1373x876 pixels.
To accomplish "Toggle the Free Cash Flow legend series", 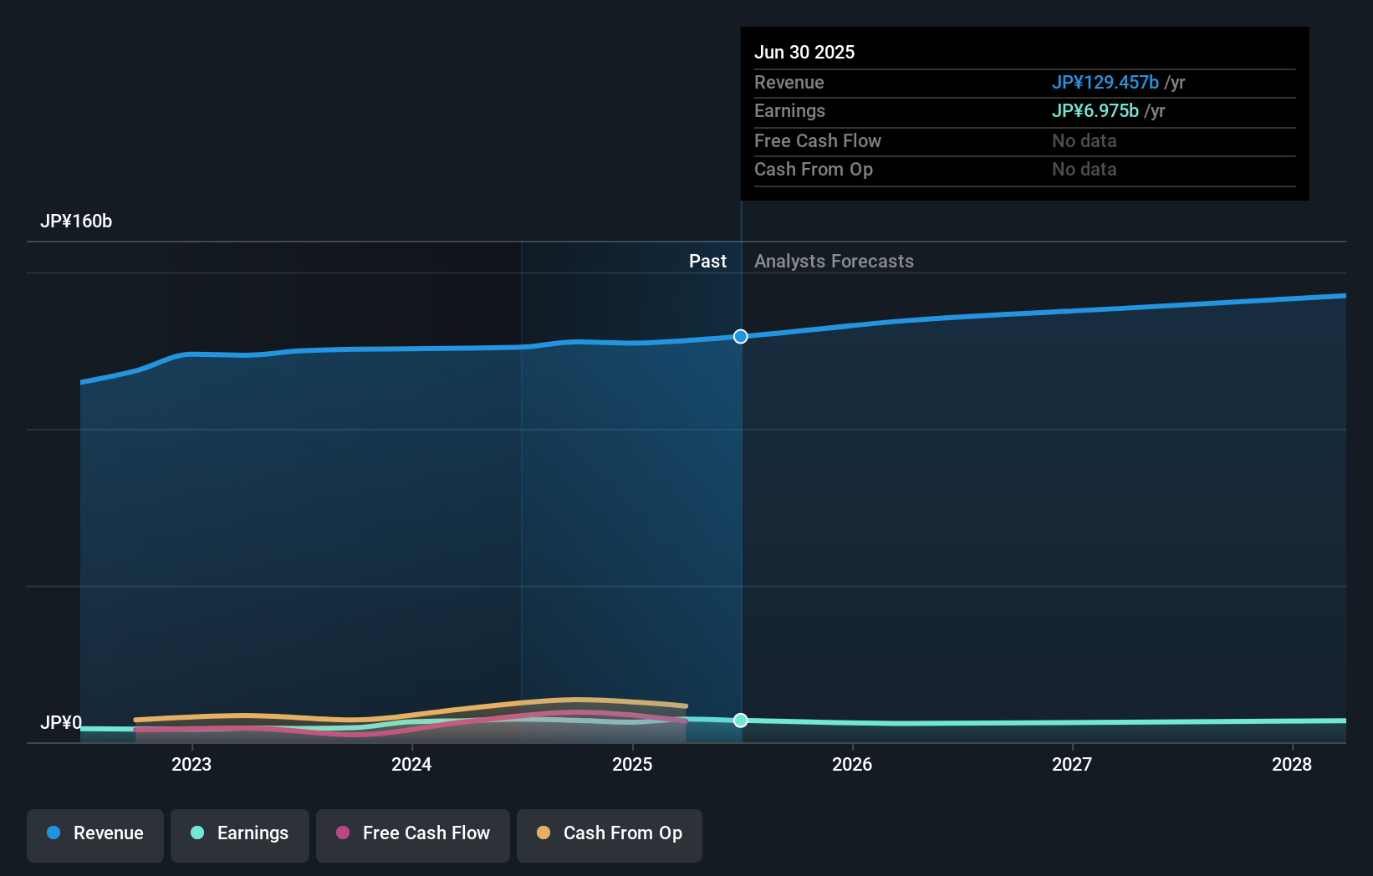I will click(x=413, y=835).
